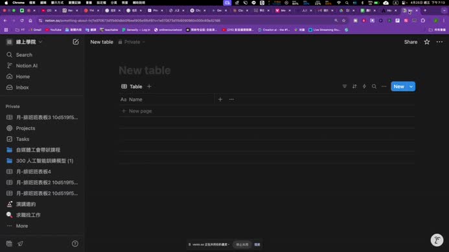Viewport: 449px width, 252px height.
Task: Click the Share button
Action: tap(410, 42)
